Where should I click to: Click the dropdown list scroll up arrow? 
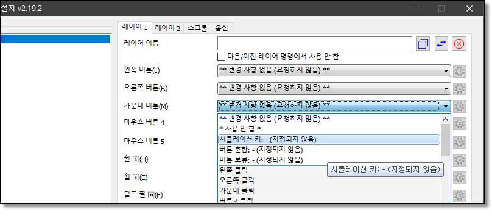(x=445, y=119)
